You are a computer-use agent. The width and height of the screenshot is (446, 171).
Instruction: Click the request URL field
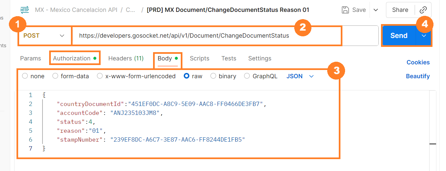pos(225,36)
